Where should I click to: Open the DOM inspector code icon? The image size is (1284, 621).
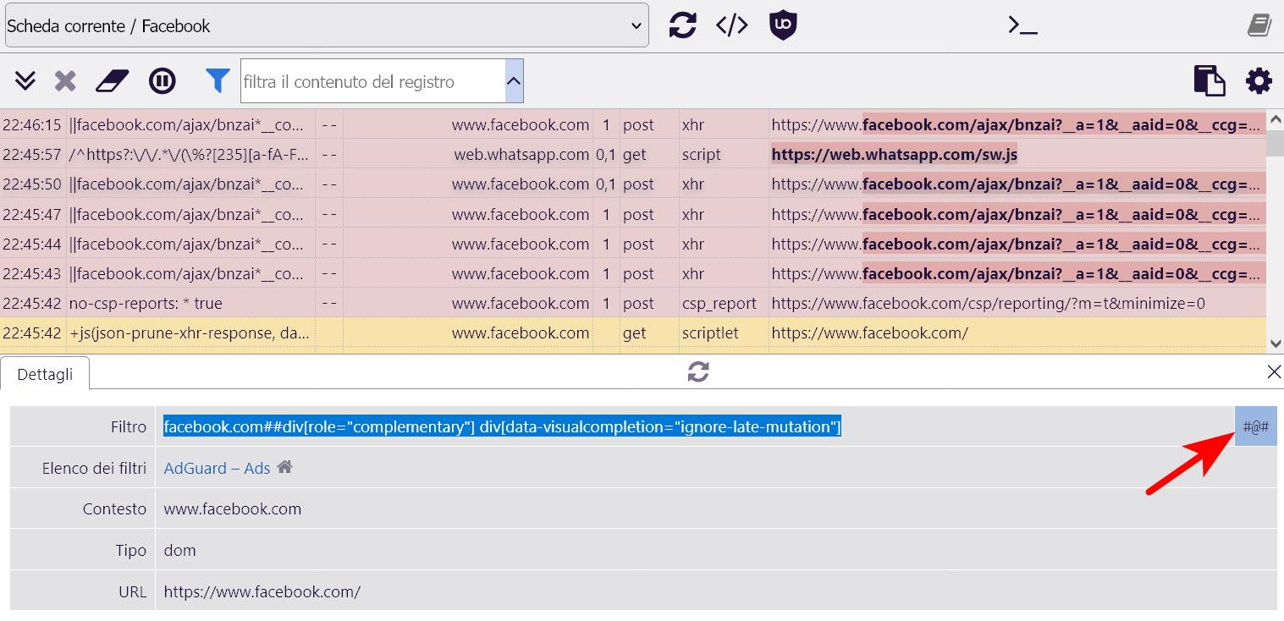(x=732, y=25)
